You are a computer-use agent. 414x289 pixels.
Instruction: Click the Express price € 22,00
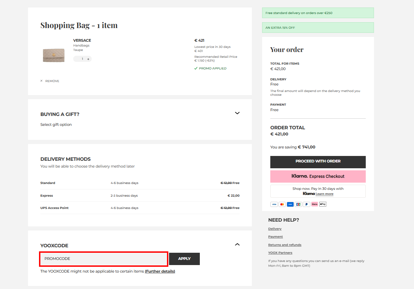coord(233,196)
